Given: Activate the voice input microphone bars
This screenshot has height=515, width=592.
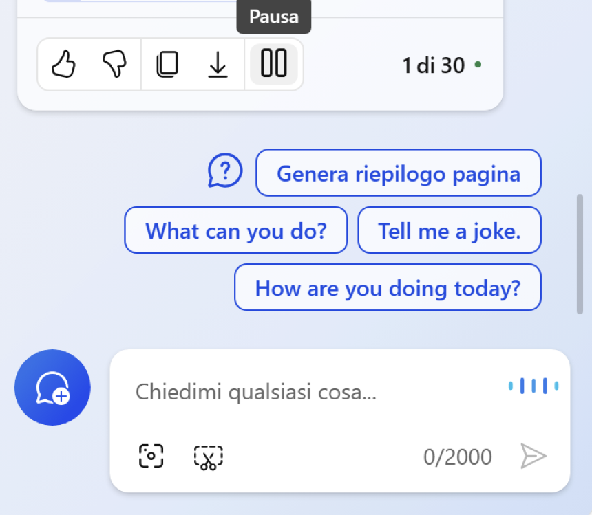Looking at the screenshot, I should pos(533,386).
